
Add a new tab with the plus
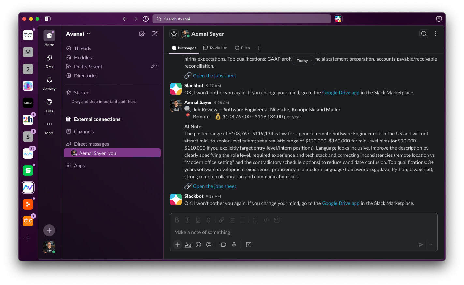(x=259, y=48)
